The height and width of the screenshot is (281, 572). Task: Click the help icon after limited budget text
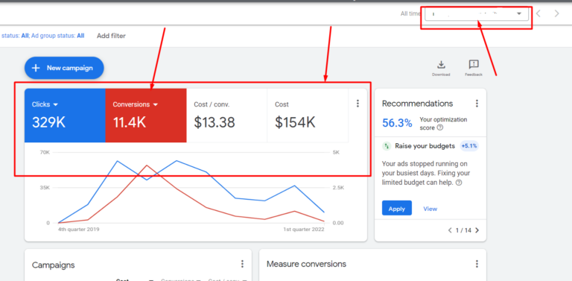(459, 183)
